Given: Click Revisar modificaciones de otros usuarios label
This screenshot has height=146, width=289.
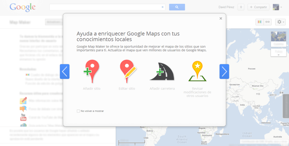Looking at the screenshot, I should (x=197, y=92).
